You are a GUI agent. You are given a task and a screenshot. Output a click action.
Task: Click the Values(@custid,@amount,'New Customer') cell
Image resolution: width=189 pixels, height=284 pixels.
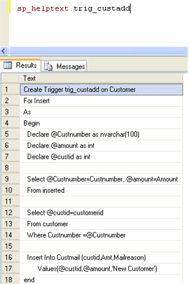[x=101, y=268]
